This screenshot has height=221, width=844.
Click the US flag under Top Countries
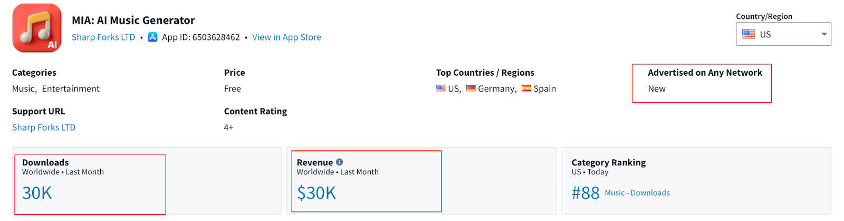(441, 88)
